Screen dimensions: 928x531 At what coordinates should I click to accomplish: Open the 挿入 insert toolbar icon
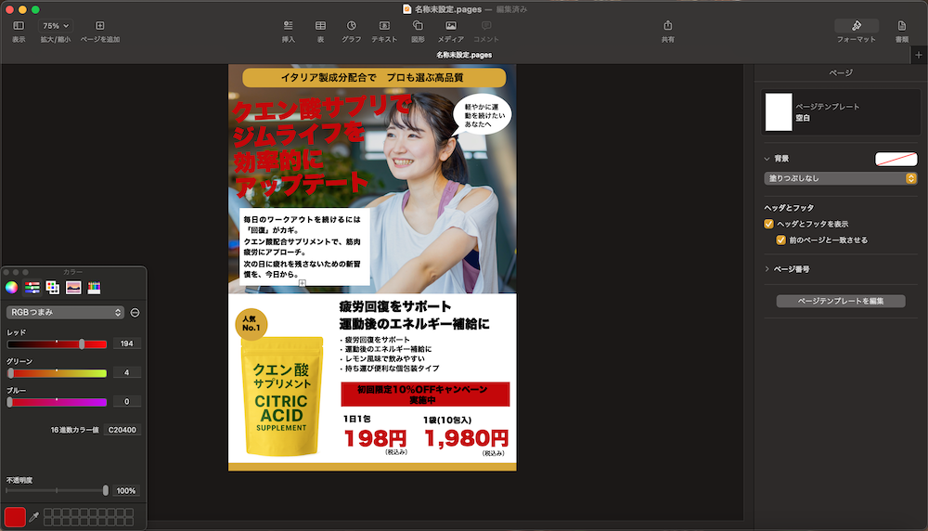[289, 26]
